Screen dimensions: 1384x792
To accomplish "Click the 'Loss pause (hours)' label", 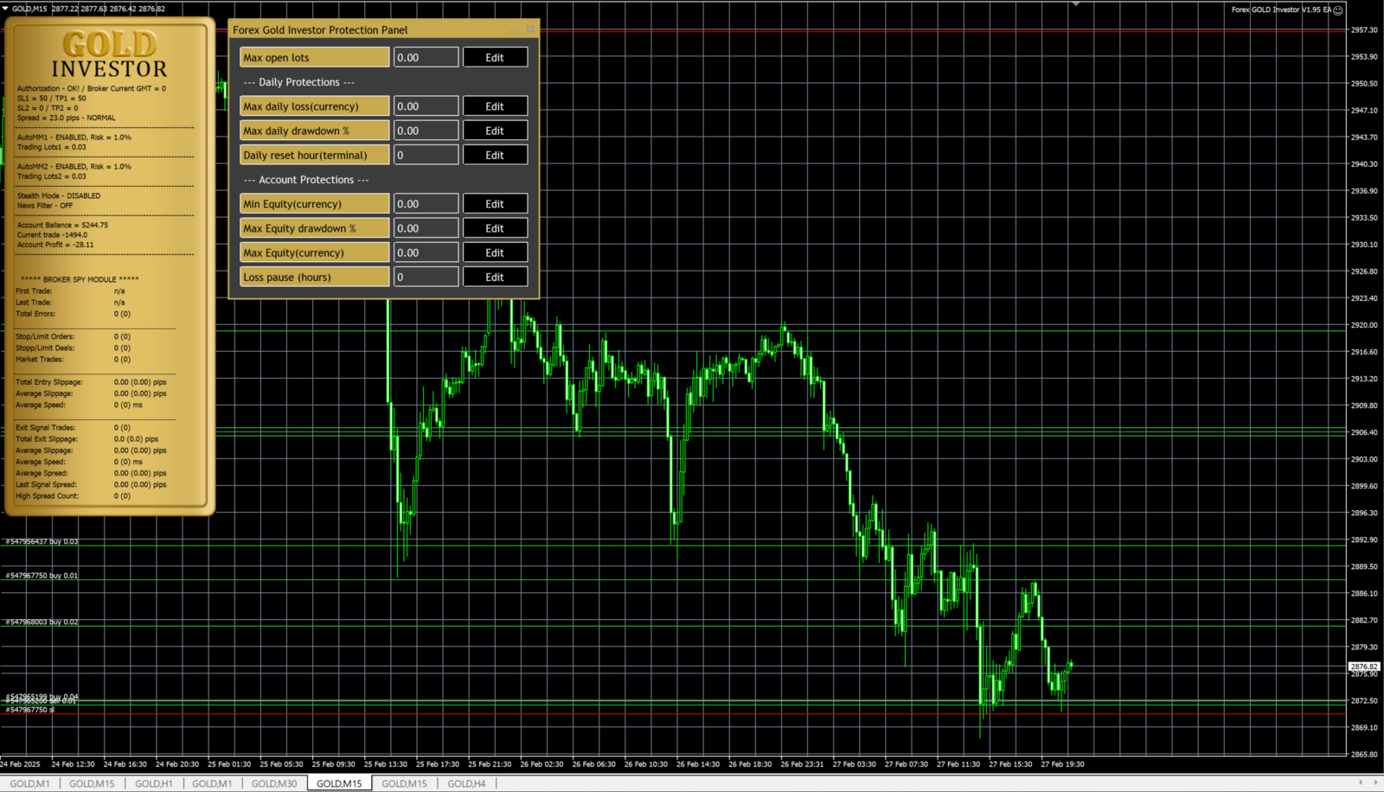I will [x=315, y=278].
